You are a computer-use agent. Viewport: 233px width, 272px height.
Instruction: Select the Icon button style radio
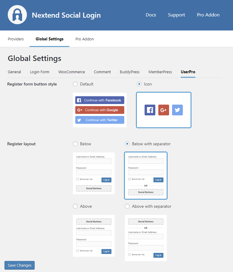coord(139,84)
